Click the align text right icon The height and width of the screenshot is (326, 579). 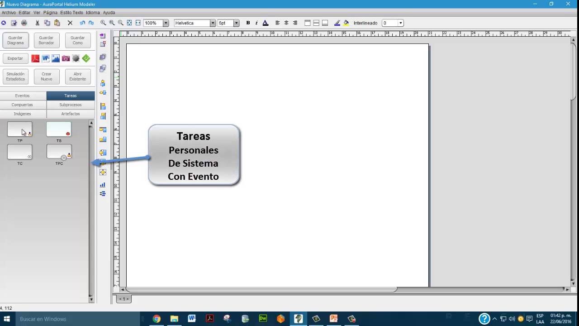(x=295, y=23)
